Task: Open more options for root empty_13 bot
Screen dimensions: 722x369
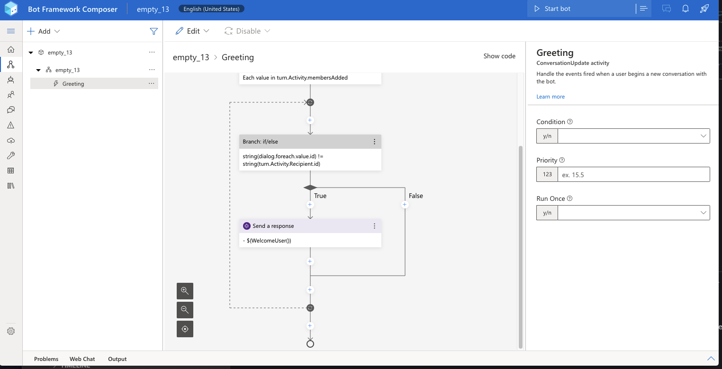Action: (152, 52)
